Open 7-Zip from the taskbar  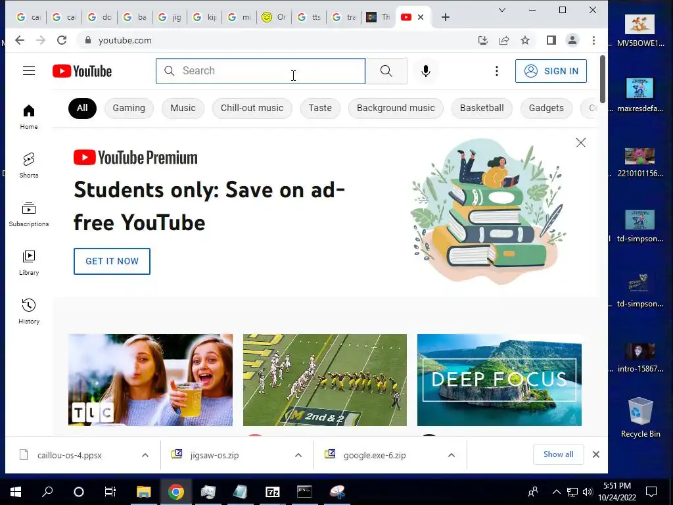coord(273,492)
